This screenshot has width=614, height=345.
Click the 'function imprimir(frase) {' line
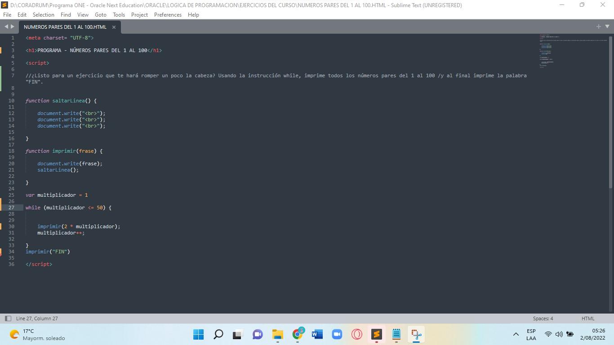64,151
